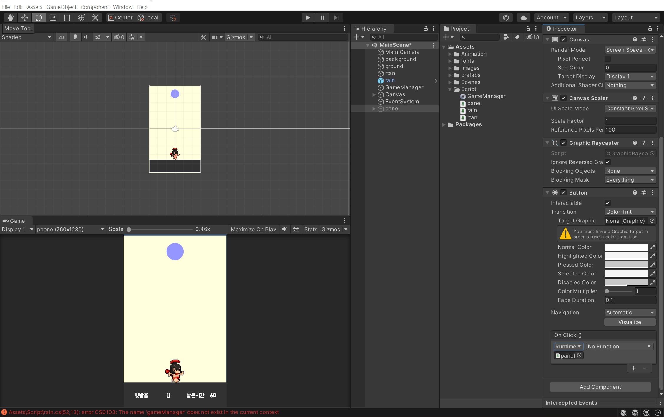Select the Rotate tool
The height and width of the screenshot is (417, 664).
(39, 18)
